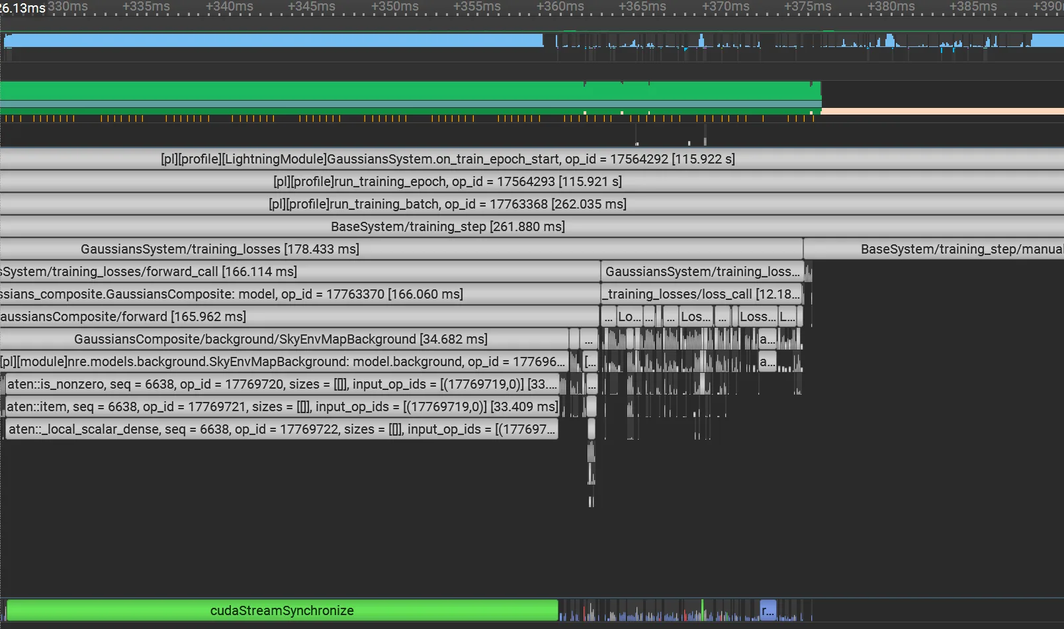This screenshot has width=1064, height=629.
Task: Click the wide green CUDA kernel bar
Action: click(x=410, y=91)
